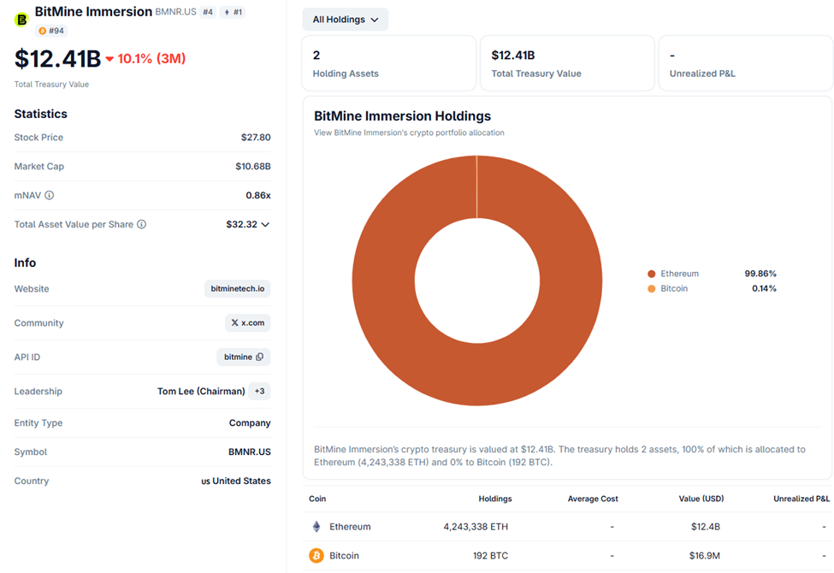The width and height of the screenshot is (834, 573).
Task: Click the orange Ethereum legend color swatch
Action: [651, 273]
